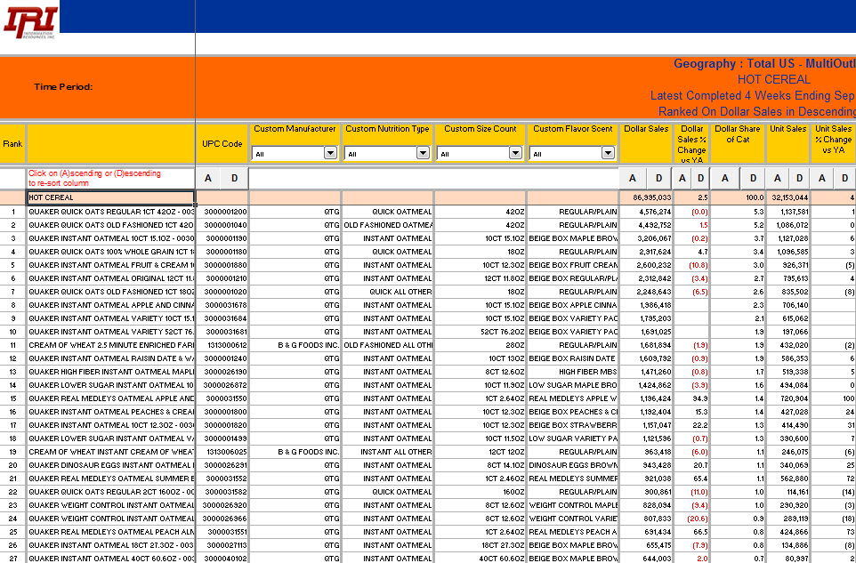The height and width of the screenshot is (563, 856).
Task: Click the IRI logo in the corner
Action: point(30,23)
